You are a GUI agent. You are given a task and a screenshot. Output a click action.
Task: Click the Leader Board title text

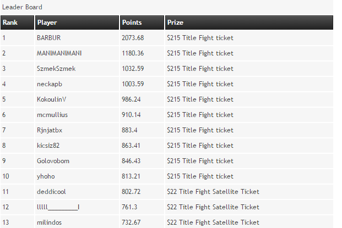[22, 7]
